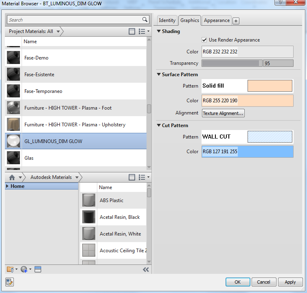Switch to the Identity tab
The width and height of the screenshot is (307, 293).
pyautogui.click(x=167, y=20)
